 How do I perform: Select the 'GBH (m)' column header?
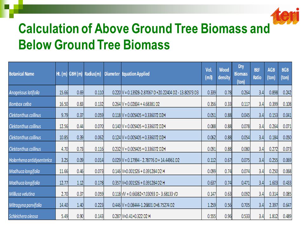76,74
